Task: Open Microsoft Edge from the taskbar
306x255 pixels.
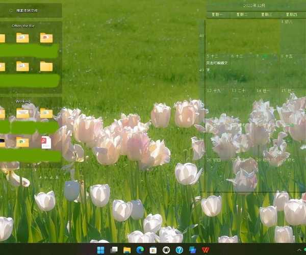Action: click(x=140, y=250)
